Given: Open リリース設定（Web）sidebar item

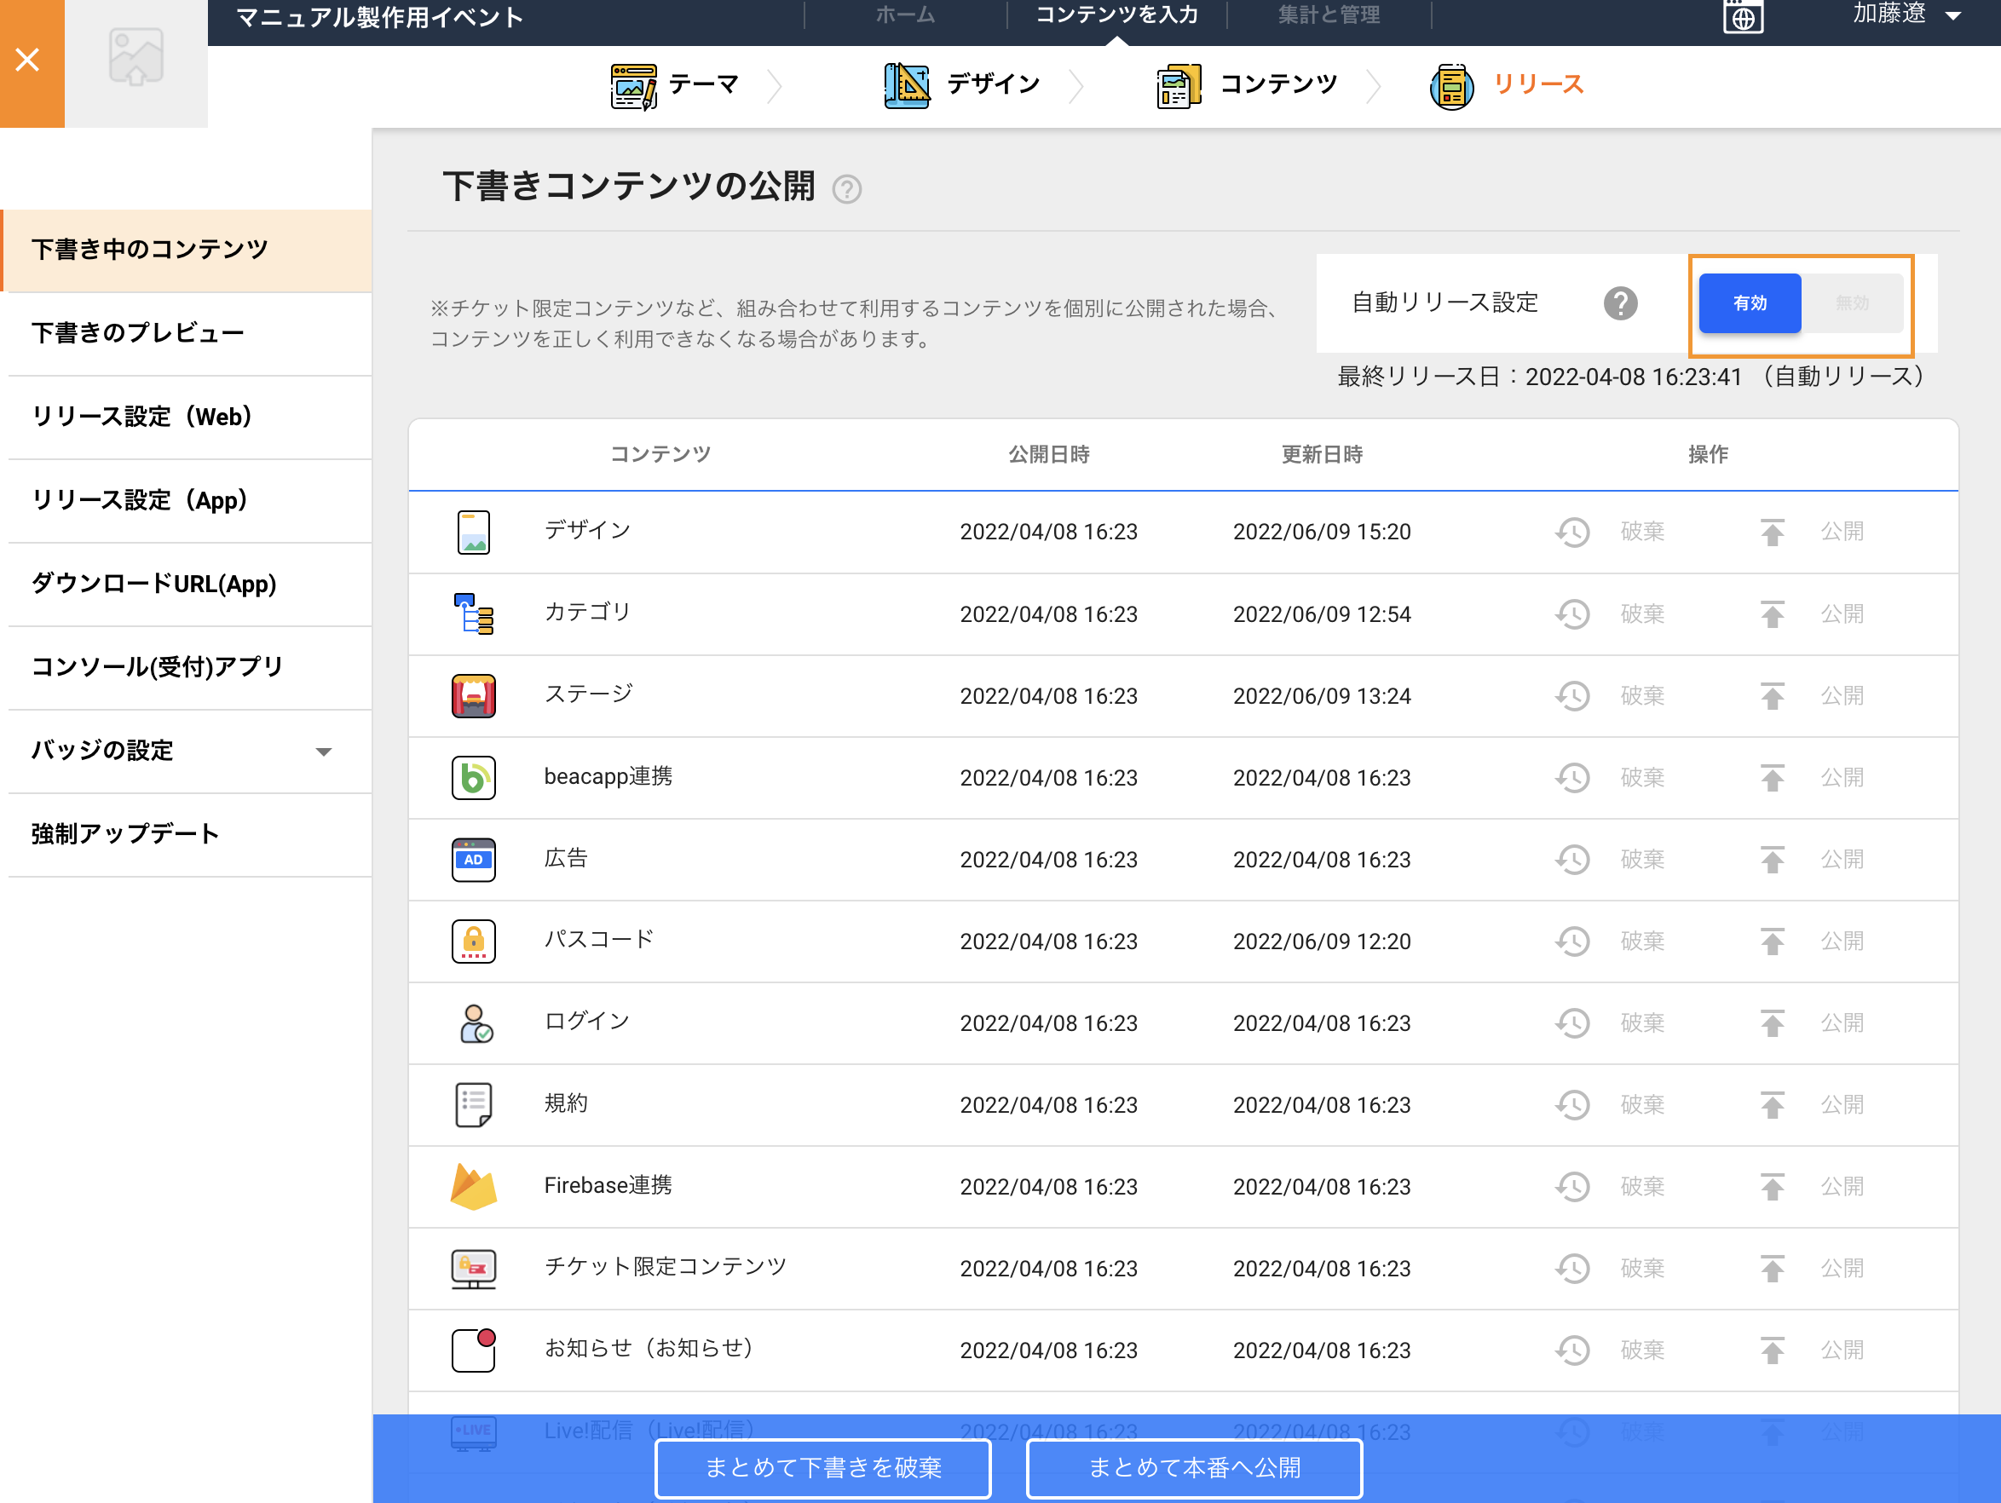Looking at the screenshot, I should (x=142, y=417).
